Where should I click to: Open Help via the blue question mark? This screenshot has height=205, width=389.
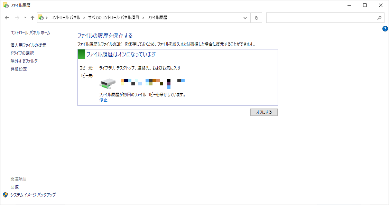coord(385,29)
